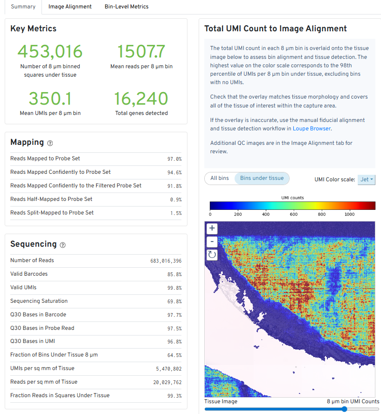The height and width of the screenshot is (414, 381).
Task: Click the Total genes detected metric
Action: click(141, 99)
